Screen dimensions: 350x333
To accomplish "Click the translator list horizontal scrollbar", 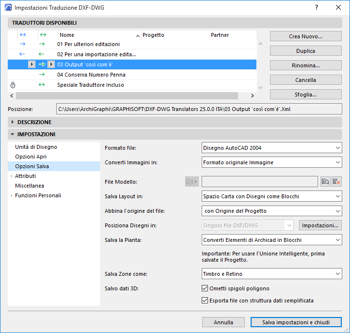I will tap(127, 95).
